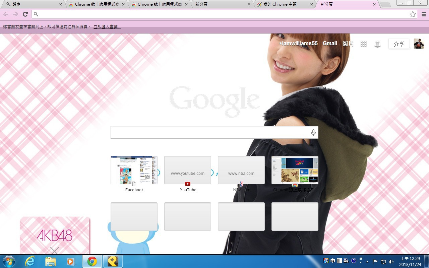Open the Chrome 線上應用程式商店 thumbnail
The height and width of the screenshot is (268, 429).
[295, 170]
